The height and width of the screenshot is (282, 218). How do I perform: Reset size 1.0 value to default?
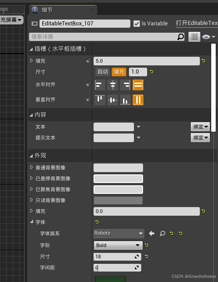152,72
